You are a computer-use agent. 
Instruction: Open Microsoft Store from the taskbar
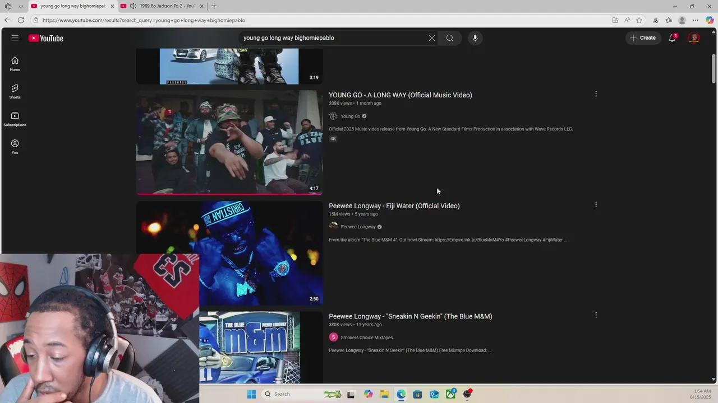417,394
